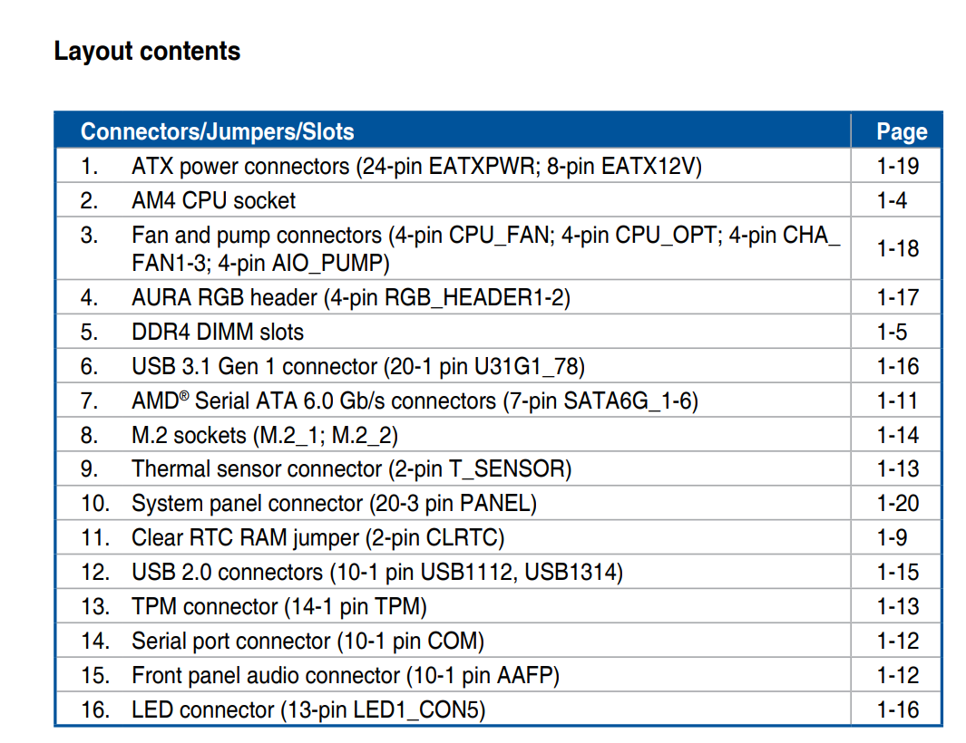Select the DDR4 DIMM slots entry
The height and width of the screenshot is (743, 966).
[x=217, y=332]
